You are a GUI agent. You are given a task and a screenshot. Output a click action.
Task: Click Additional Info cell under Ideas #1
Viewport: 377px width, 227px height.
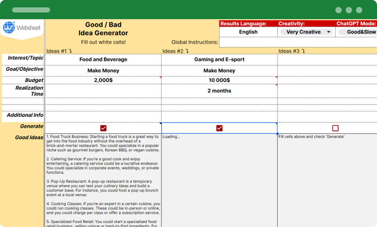click(x=103, y=116)
